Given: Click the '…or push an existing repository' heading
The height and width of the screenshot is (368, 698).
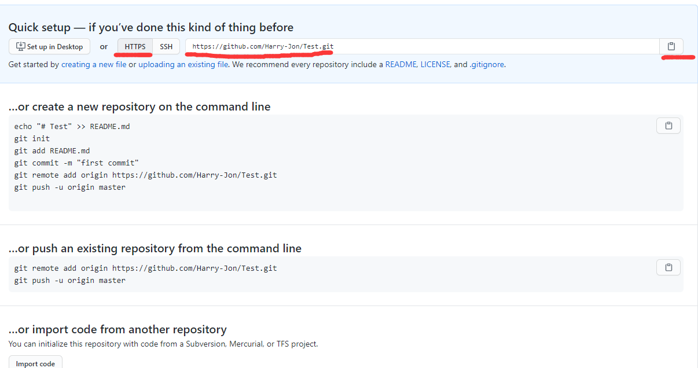Looking at the screenshot, I should click(155, 248).
